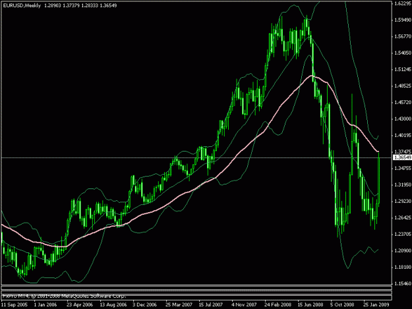Click the 1.59490 price axis label
The width and height of the screenshot is (412, 309).
[403, 20]
